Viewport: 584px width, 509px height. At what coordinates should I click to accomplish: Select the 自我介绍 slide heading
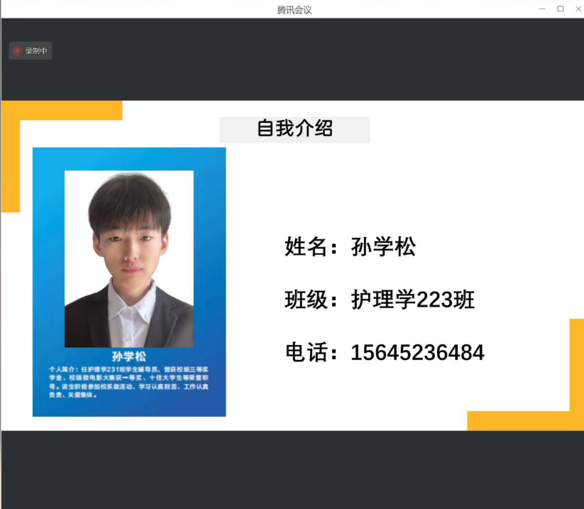coord(294,129)
